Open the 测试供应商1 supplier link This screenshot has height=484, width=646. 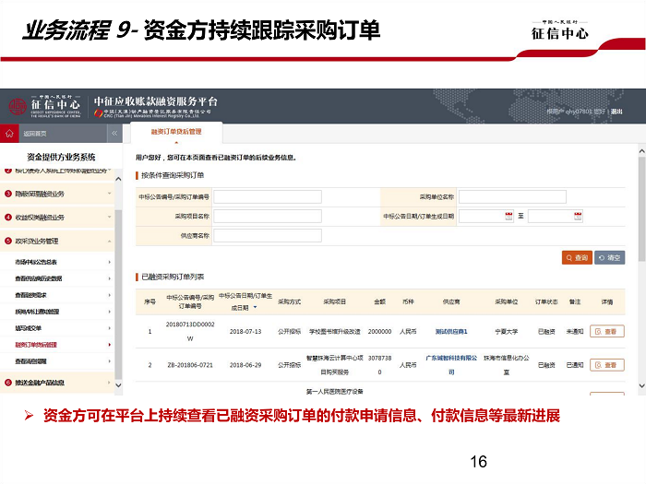[451, 331]
